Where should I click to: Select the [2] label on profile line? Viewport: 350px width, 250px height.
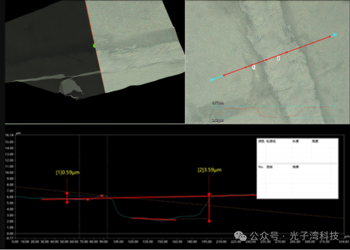click(x=279, y=58)
